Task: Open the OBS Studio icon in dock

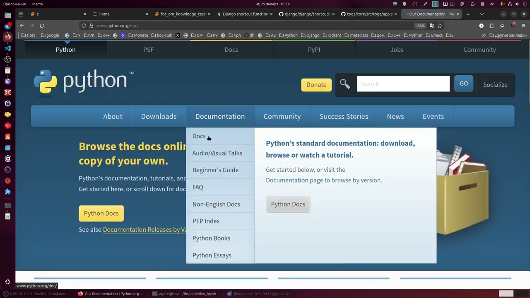Action: click(x=7, y=59)
